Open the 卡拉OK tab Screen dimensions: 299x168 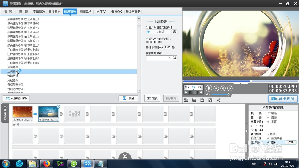117,12
